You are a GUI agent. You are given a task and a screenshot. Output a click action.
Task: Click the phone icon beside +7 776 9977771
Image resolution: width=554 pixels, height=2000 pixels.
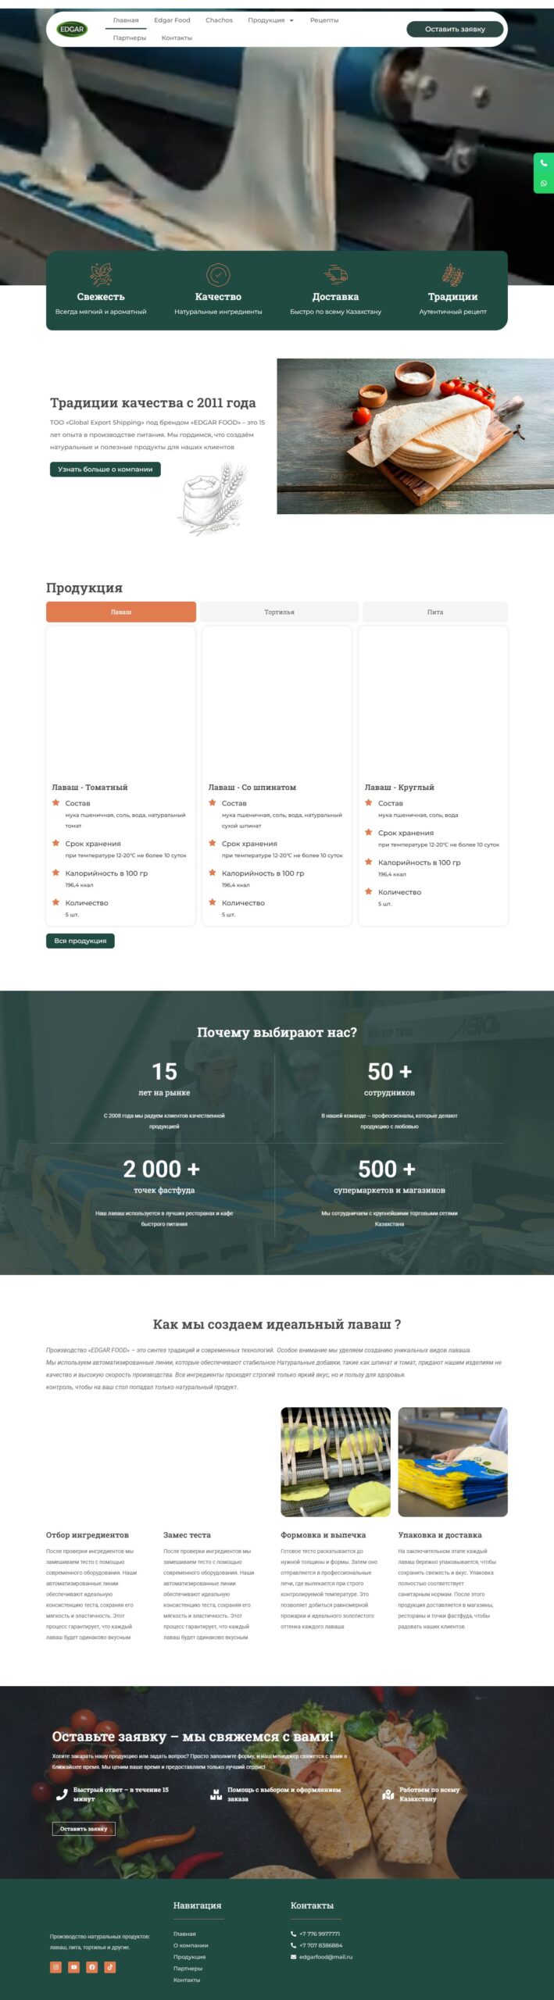point(293,1934)
